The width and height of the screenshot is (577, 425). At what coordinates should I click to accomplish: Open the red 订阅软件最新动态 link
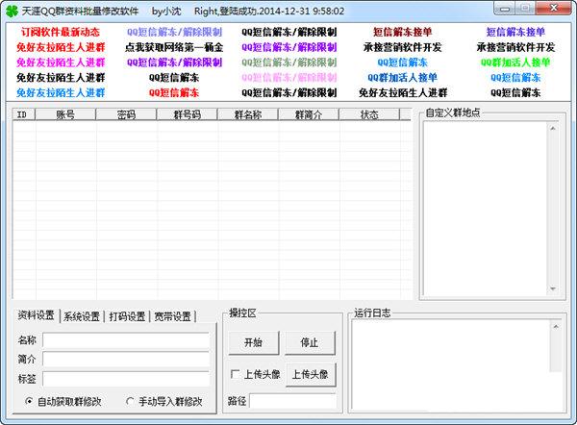point(61,31)
